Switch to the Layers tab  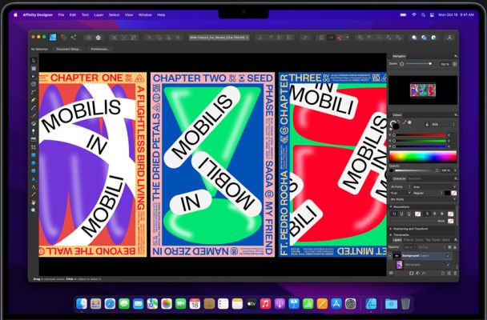396,240
